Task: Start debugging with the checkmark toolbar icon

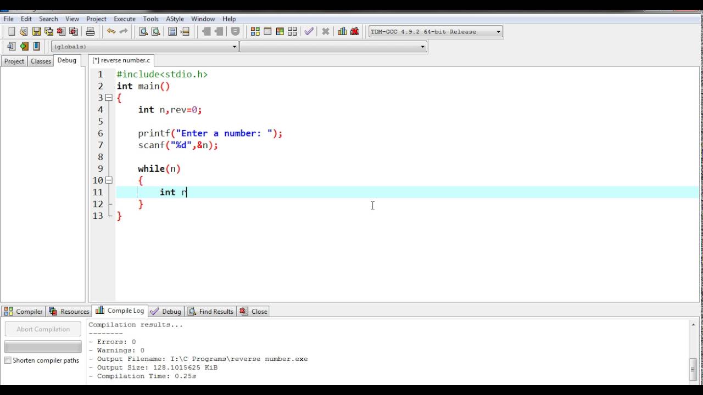Action: pos(309,31)
